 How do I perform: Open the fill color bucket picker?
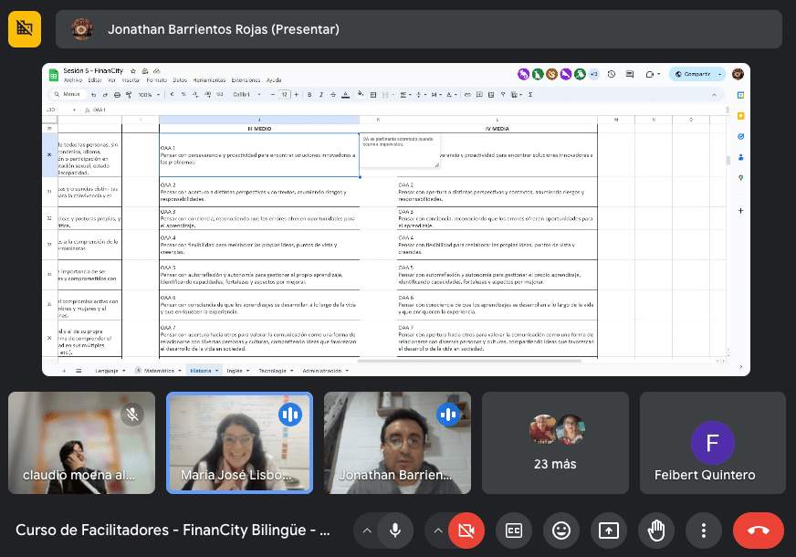[361, 94]
